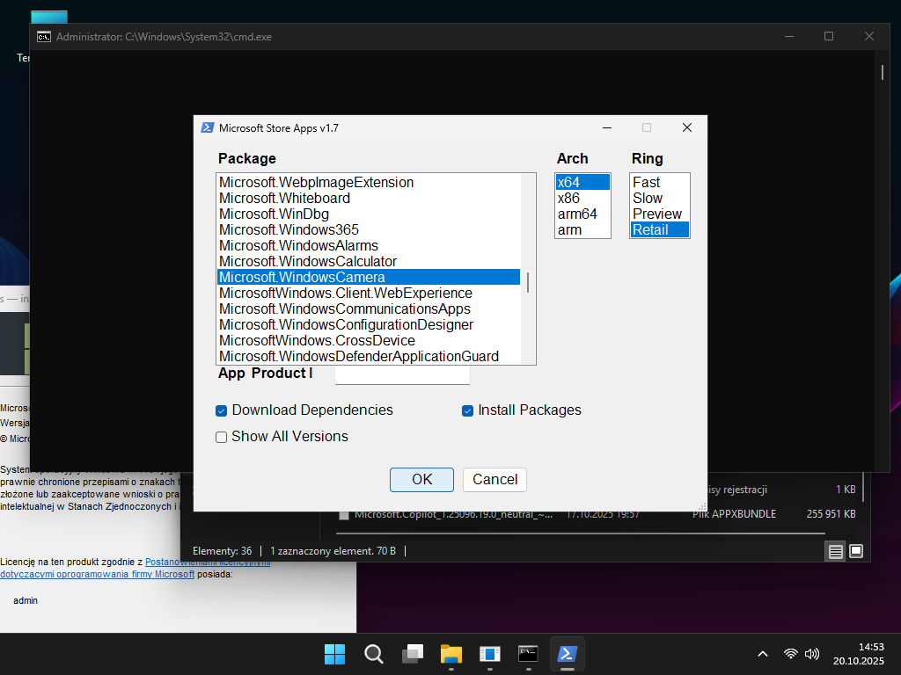The width and height of the screenshot is (901, 675).
Task: Show hidden system tray icons
Action: 763,654
